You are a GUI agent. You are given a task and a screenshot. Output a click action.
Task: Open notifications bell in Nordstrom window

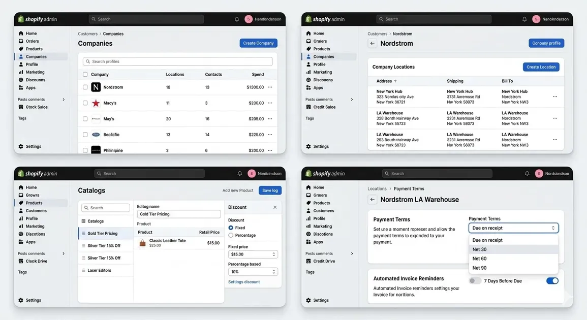tap(524, 19)
